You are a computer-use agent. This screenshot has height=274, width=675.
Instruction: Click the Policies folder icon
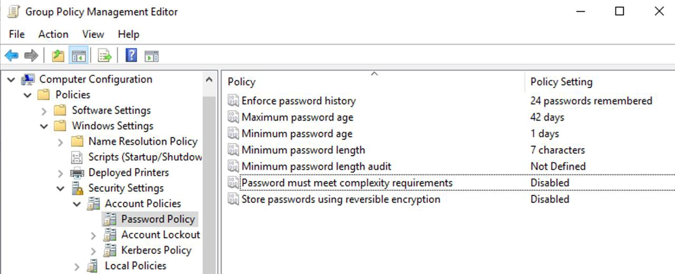[x=44, y=95]
